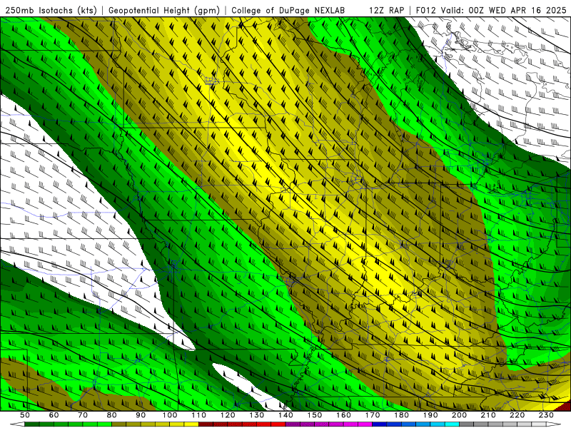Click the 190 label on the color scale

tap(430, 415)
